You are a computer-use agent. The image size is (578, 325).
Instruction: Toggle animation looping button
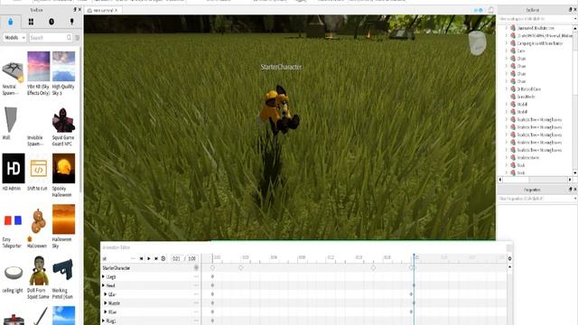[x=163, y=259]
